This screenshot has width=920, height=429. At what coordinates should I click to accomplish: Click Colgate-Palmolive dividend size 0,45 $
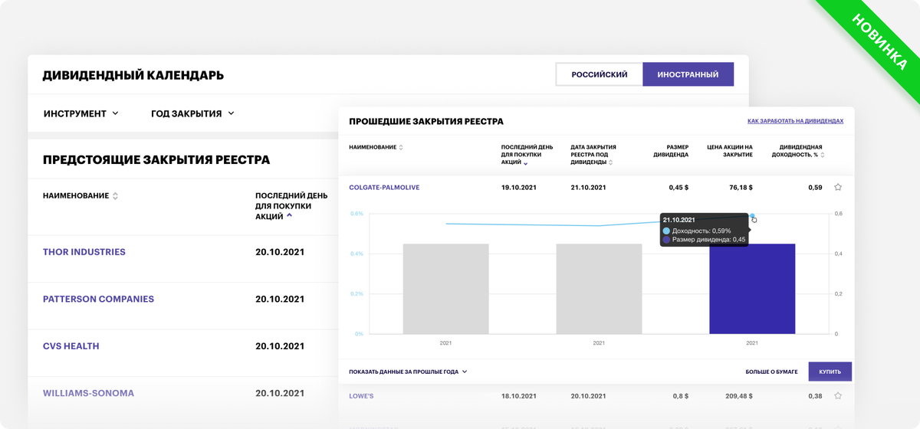tap(678, 188)
